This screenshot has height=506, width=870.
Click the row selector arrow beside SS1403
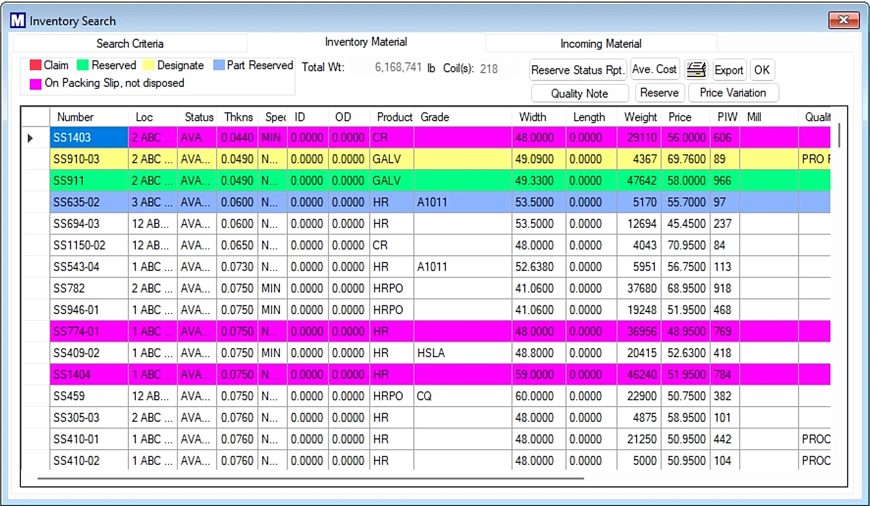pos(31,137)
